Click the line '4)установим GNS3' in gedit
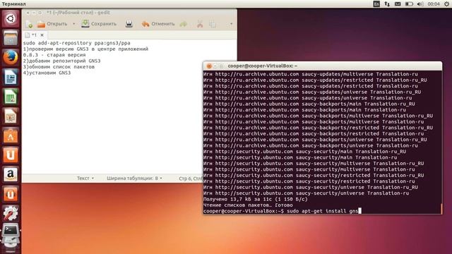This screenshot has height=254, width=452. point(47,73)
